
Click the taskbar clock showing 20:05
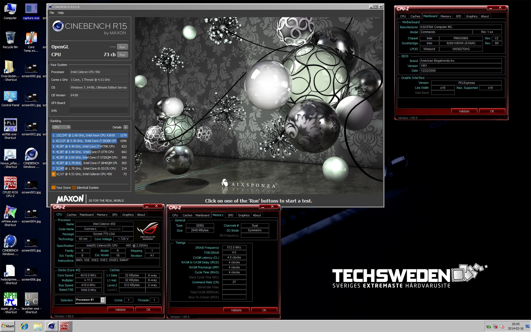[516, 326]
